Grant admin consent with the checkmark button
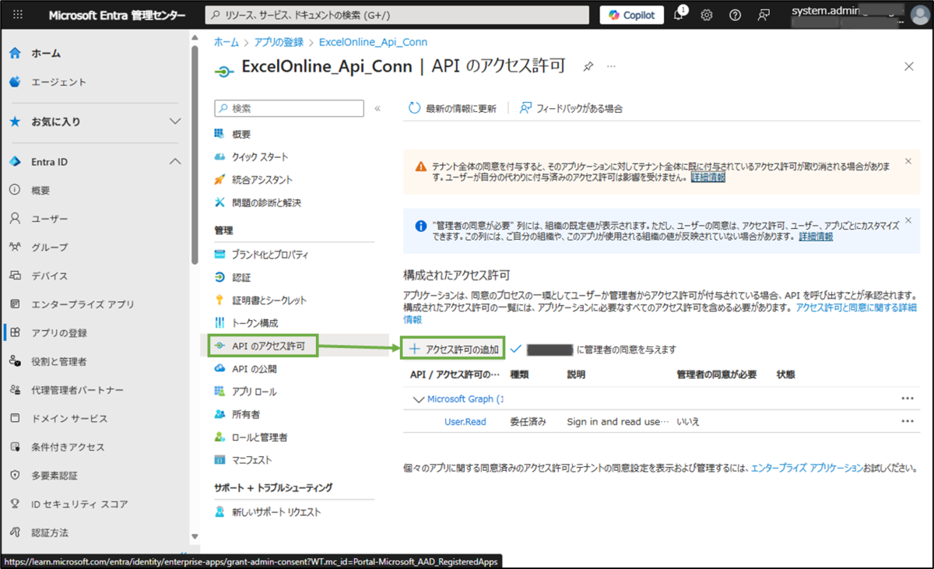Image resolution: width=934 pixels, height=569 pixels. coord(594,349)
